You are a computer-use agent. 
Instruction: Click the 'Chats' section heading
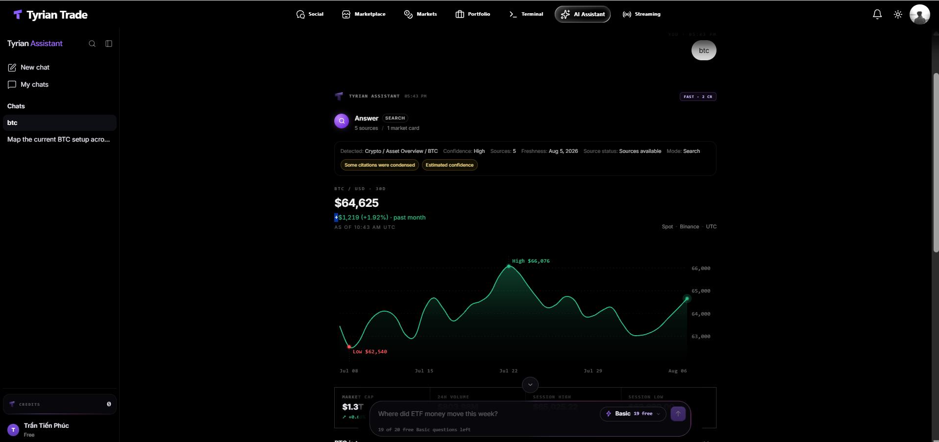(16, 106)
